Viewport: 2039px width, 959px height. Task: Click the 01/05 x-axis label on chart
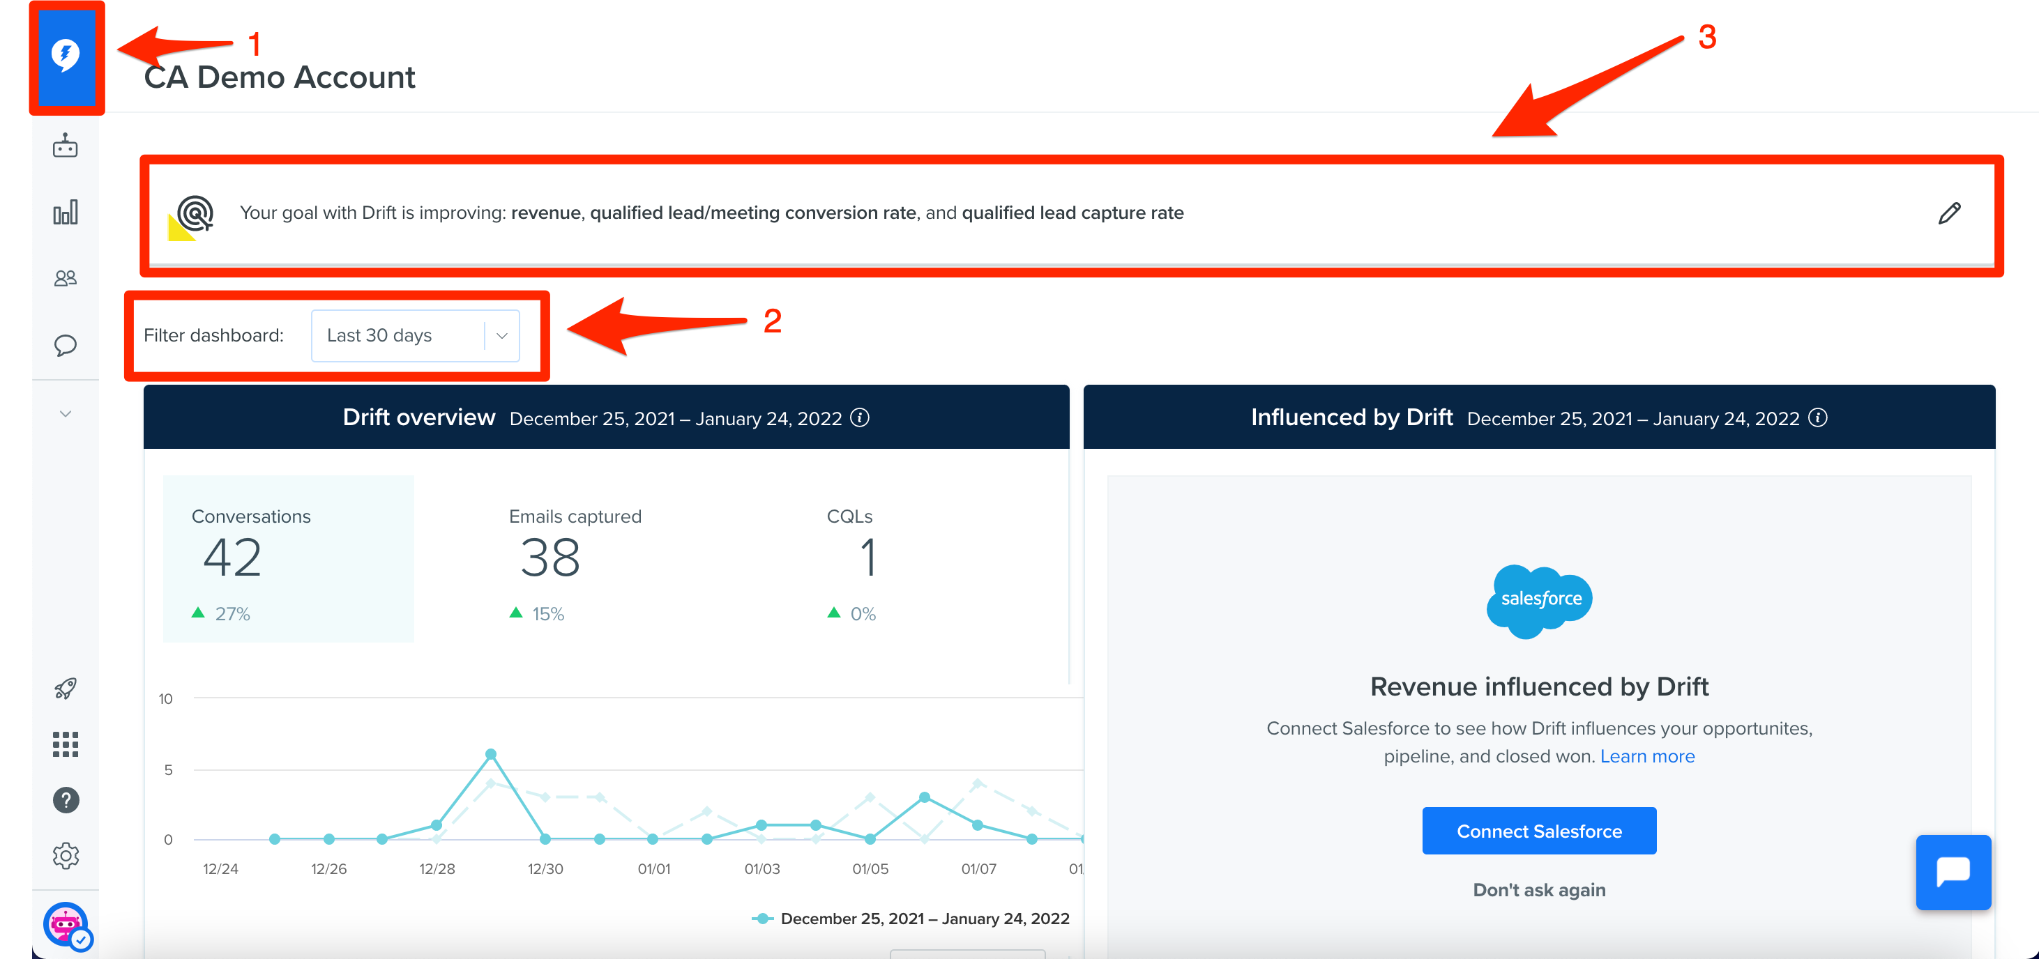(x=870, y=869)
